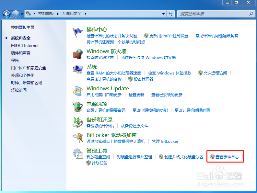Click 更改计算机睡眠时间 link

[x=192, y=110]
